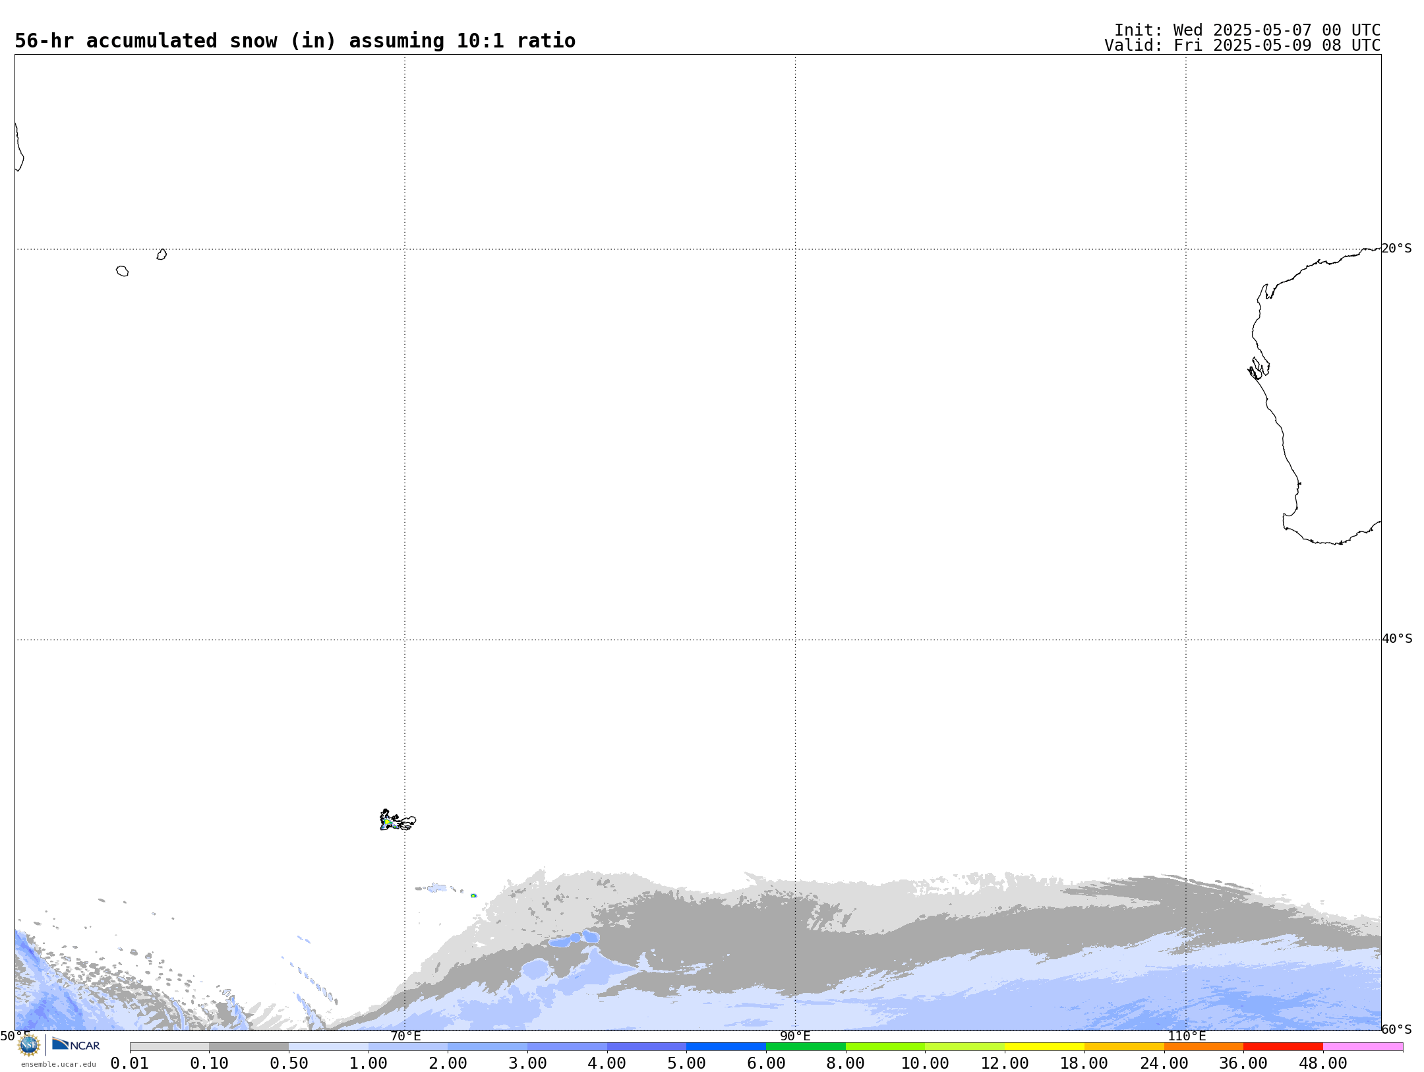1424x1072 pixels.
Task: Open the ensemble.ucar.edu label
Action: click(58, 1064)
